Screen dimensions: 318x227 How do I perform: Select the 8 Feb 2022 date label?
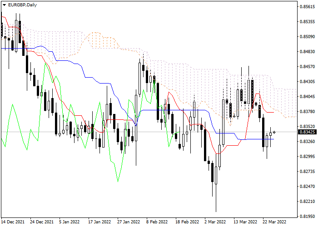pos(157,222)
